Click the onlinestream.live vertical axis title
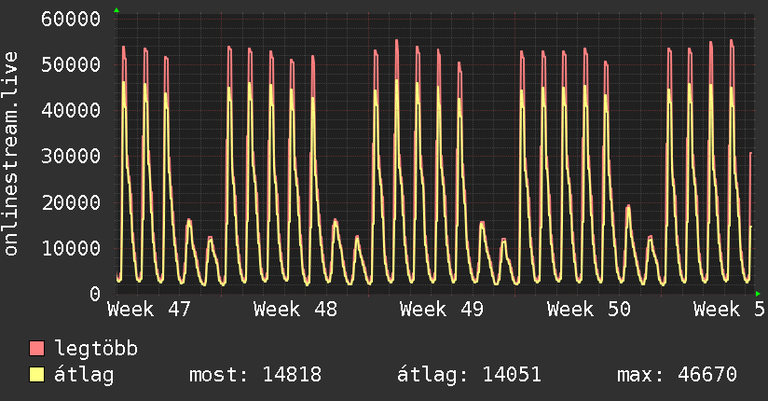The width and height of the screenshot is (768, 401). pyautogui.click(x=10, y=154)
